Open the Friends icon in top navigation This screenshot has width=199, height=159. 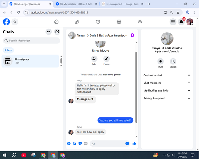click(77, 22)
